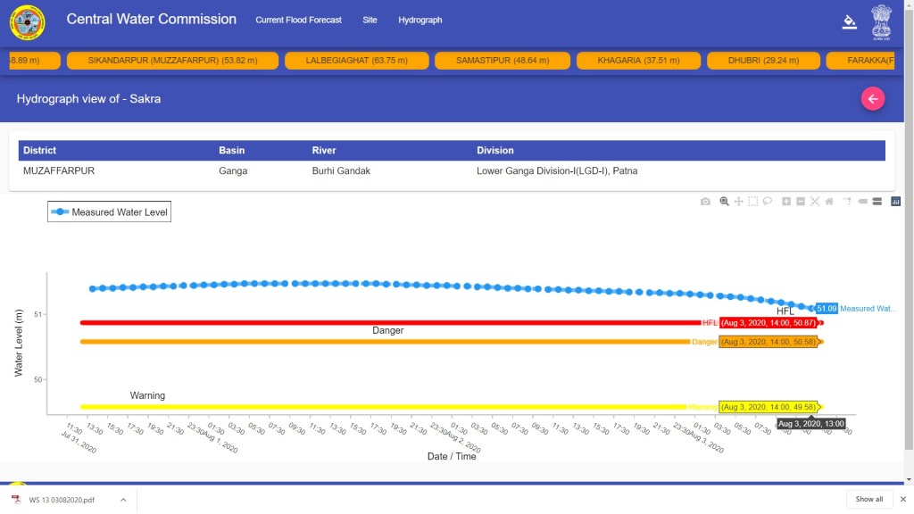Viewport: 914px width, 514px height.
Task: Open the Hydrograph menu item
Action: tap(420, 20)
